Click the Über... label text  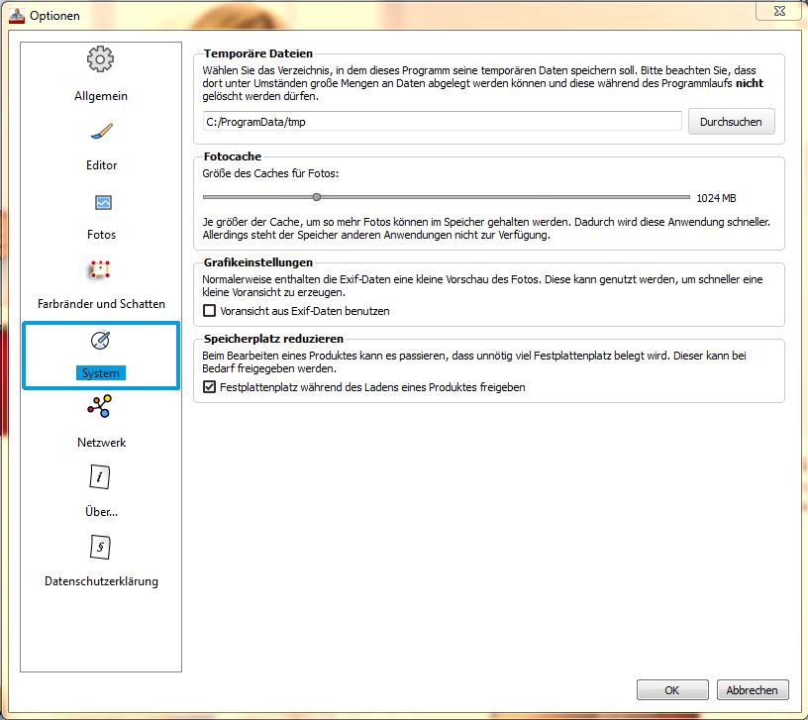point(102,512)
